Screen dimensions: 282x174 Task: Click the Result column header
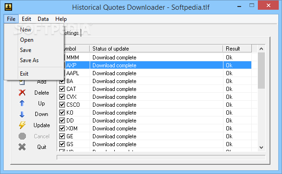pyautogui.click(x=237, y=49)
